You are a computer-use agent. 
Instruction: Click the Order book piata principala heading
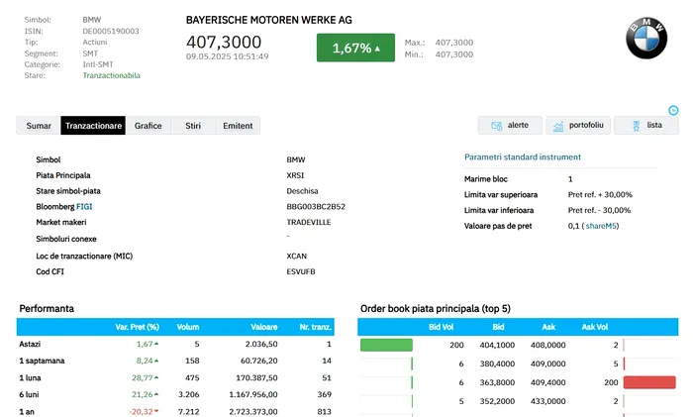(436, 309)
